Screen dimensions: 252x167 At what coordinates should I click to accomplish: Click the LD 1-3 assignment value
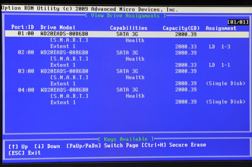coord(220,47)
